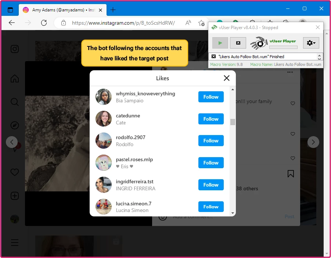Open post options three-dot menu
331x258 pixels.
click(x=290, y=73)
